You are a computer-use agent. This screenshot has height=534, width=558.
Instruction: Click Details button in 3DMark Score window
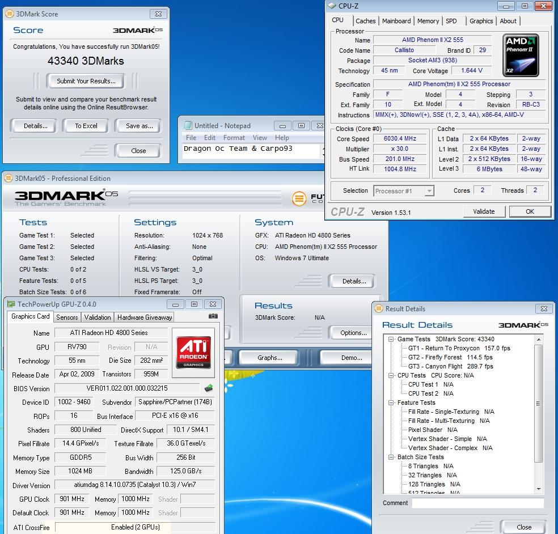point(35,126)
